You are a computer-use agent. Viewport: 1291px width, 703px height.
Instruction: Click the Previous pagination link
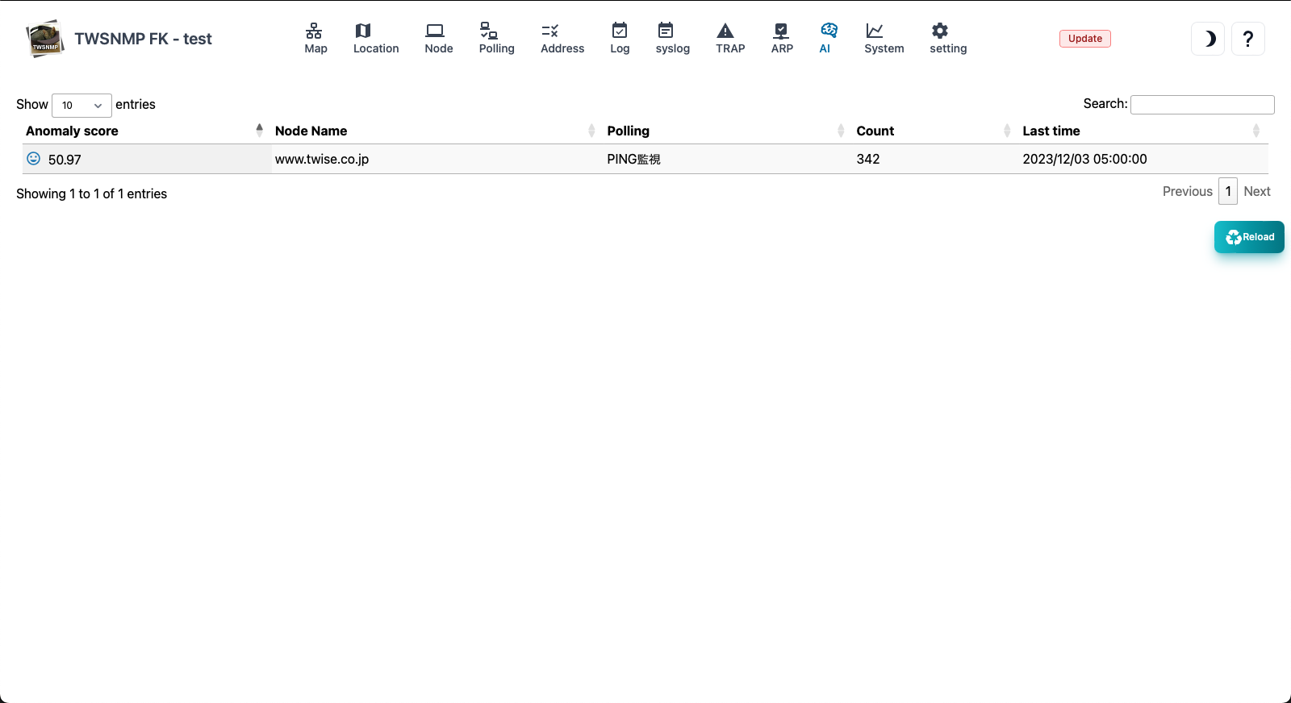pos(1187,191)
